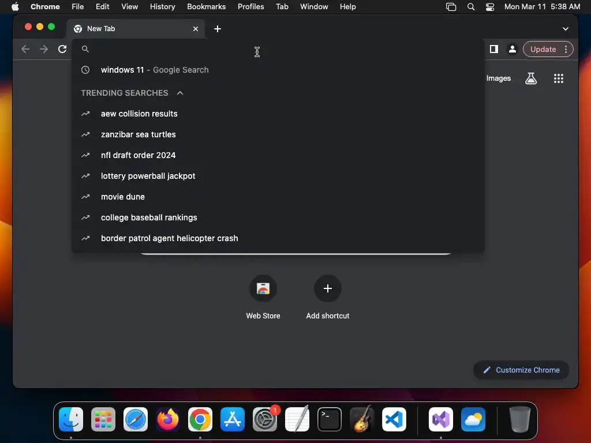Open Spotlight search in menu bar
Image resolution: width=591 pixels, height=443 pixels.
click(x=471, y=7)
